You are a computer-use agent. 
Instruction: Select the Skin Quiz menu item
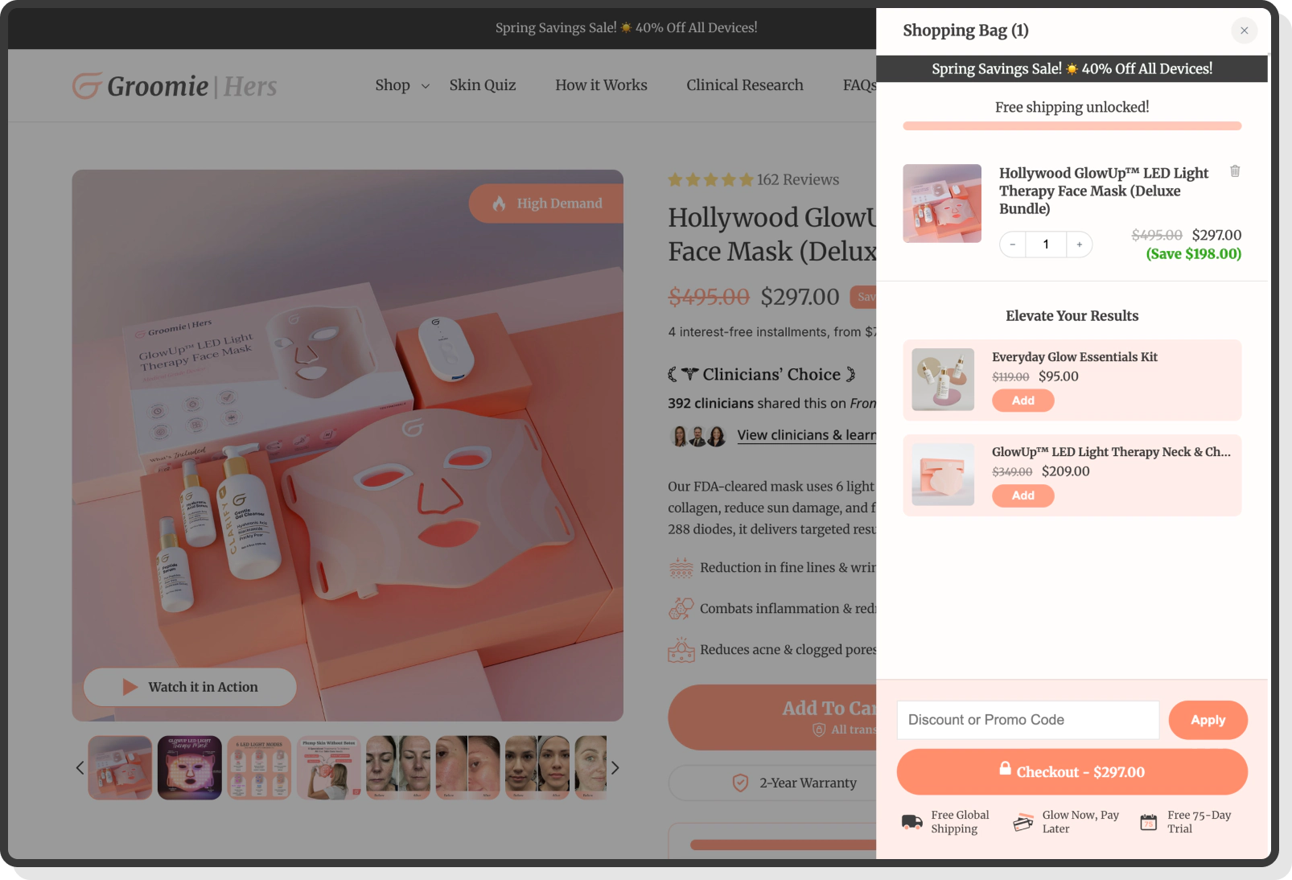(x=482, y=85)
